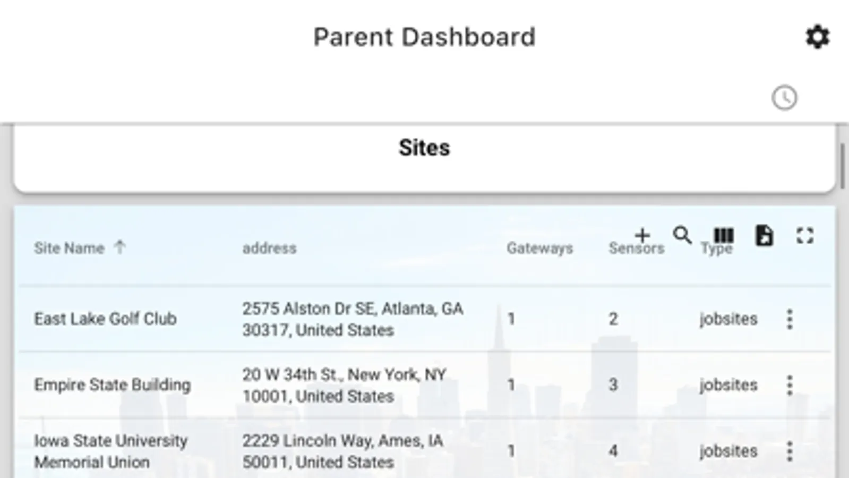Viewport: 849px width, 478px height.
Task: Open the settings gear icon
Action: [817, 37]
